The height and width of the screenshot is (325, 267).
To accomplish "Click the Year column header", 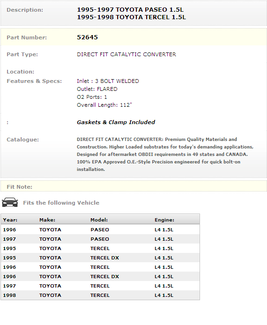I will coord(10,220).
